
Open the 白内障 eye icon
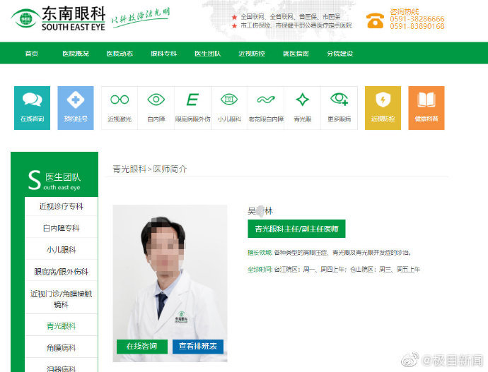(x=156, y=107)
